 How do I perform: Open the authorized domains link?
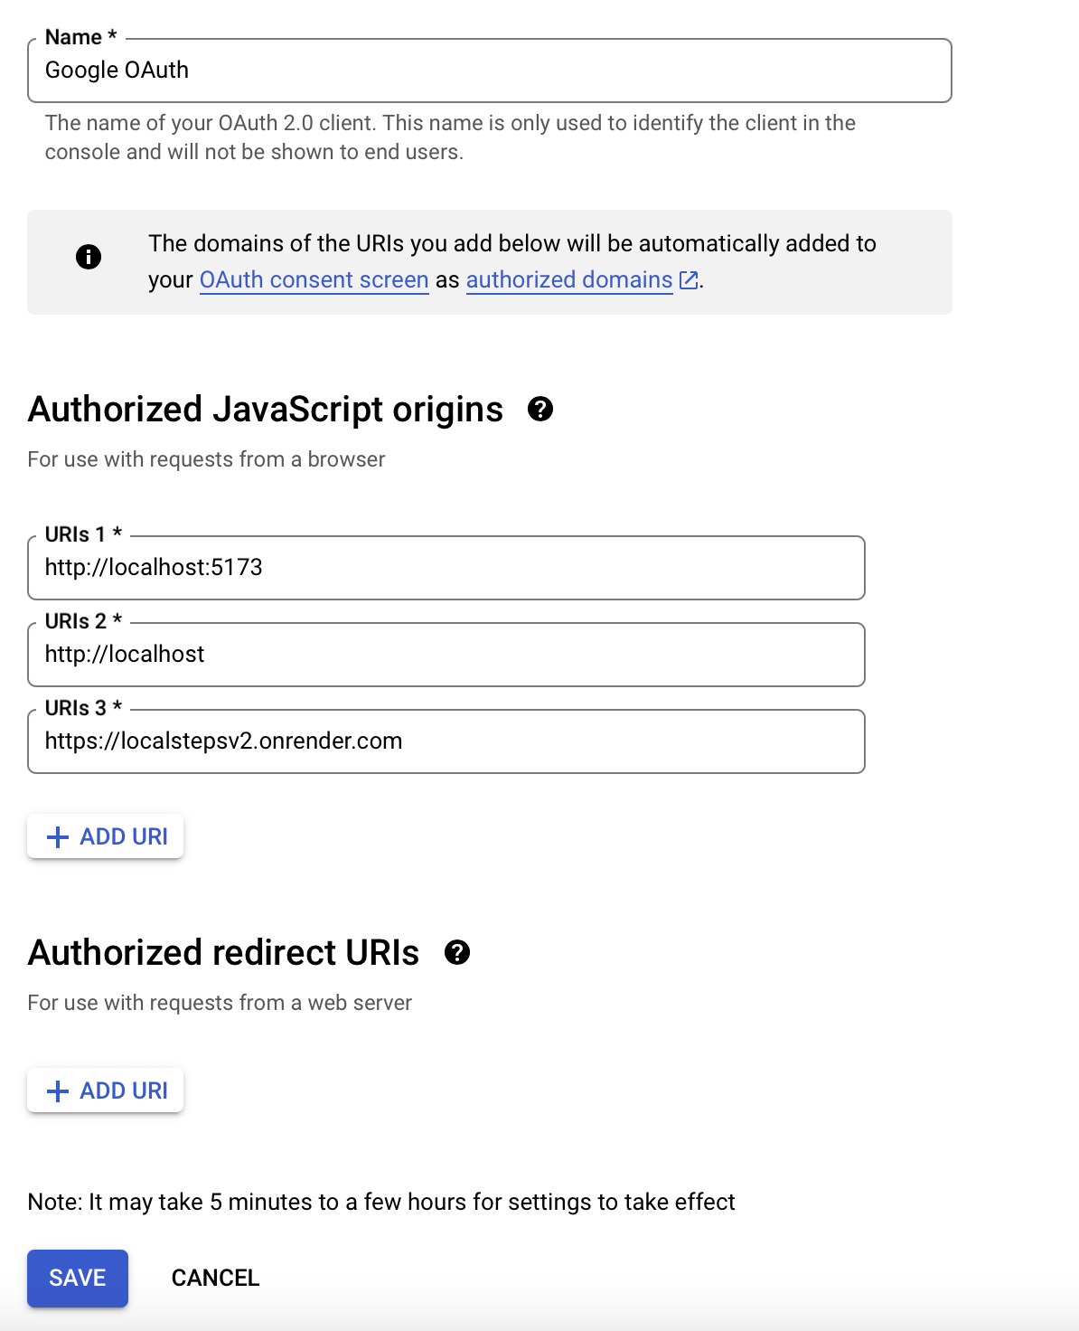click(x=568, y=280)
